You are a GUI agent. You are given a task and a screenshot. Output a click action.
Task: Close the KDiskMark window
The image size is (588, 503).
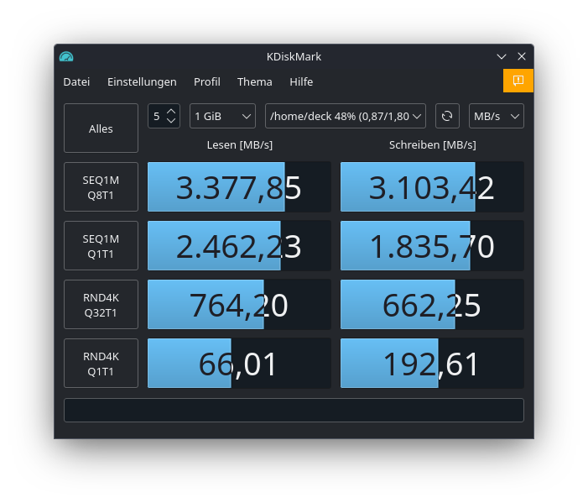[522, 56]
